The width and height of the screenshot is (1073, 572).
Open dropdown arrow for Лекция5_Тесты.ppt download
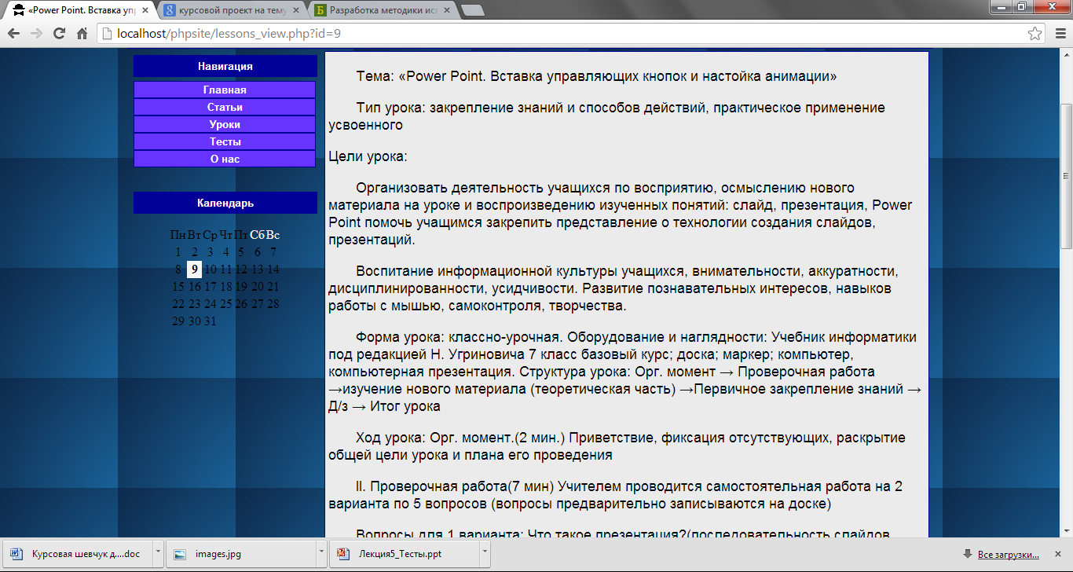coord(485,554)
